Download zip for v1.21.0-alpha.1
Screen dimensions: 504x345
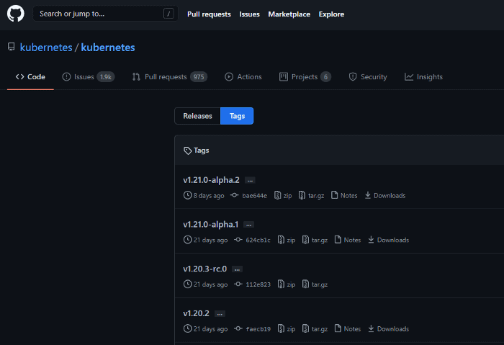pos(287,240)
